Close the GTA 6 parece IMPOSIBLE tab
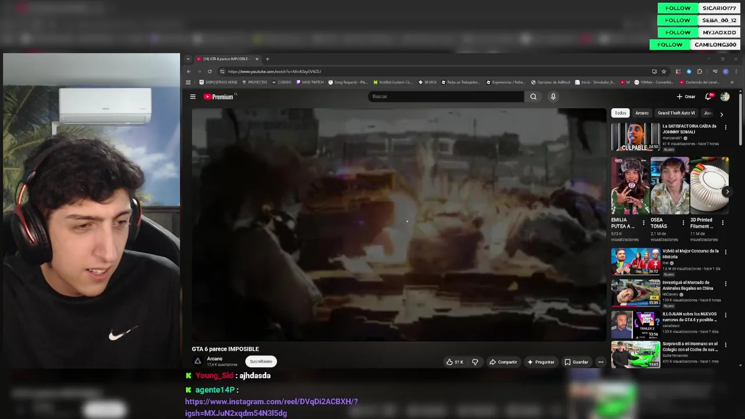 click(257, 59)
